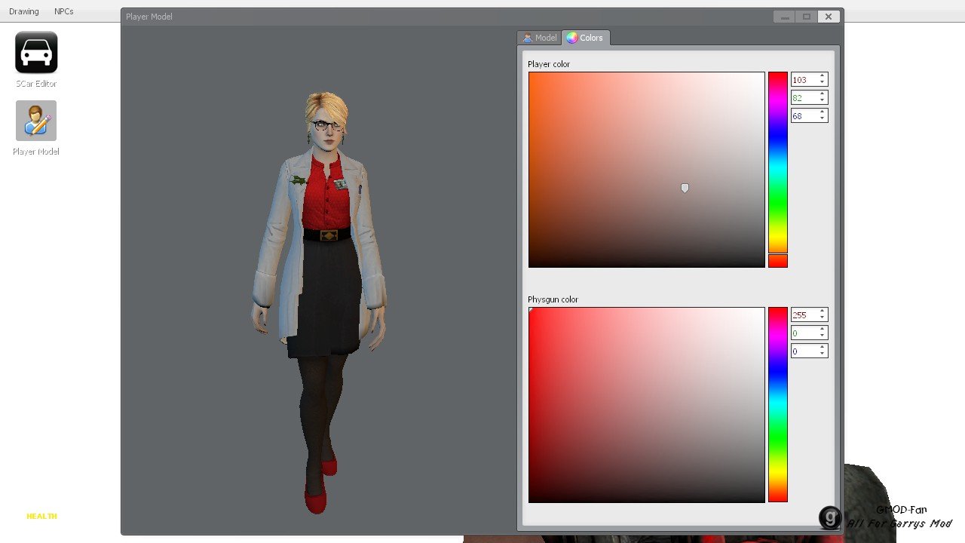This screenshot has width=965, height=543.
Task: Increase Player color green value
Action: point(823,94)
